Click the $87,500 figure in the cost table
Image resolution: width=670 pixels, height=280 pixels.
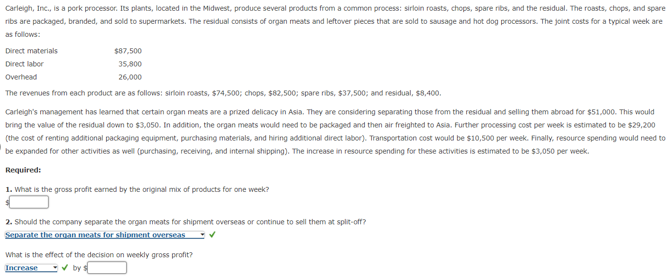(128, 50)
